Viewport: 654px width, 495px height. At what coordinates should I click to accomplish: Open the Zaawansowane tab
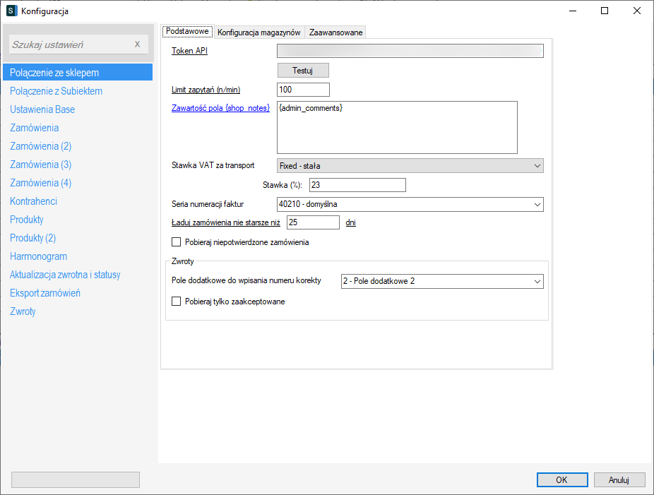(x=336, y=32)
